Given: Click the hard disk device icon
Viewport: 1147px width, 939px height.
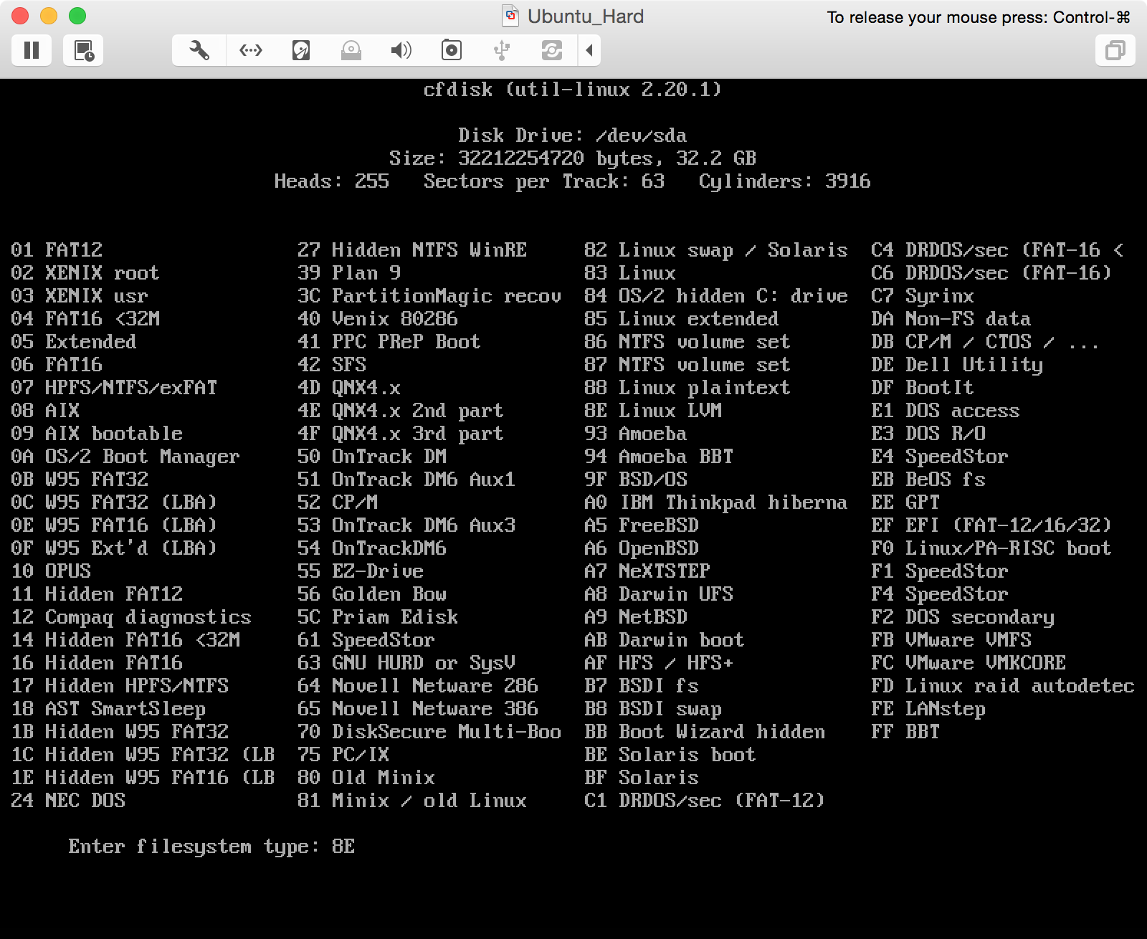Looking at the screenshot, I should click(301, 50).
